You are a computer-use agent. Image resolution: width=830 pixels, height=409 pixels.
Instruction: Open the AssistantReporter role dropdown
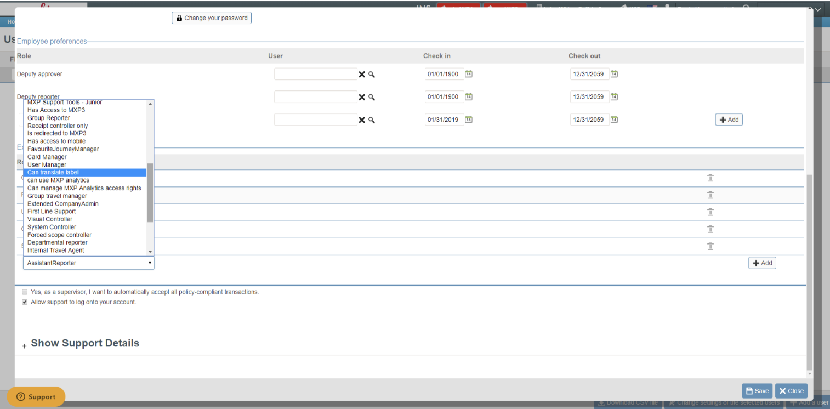click(x=88, y=263)
